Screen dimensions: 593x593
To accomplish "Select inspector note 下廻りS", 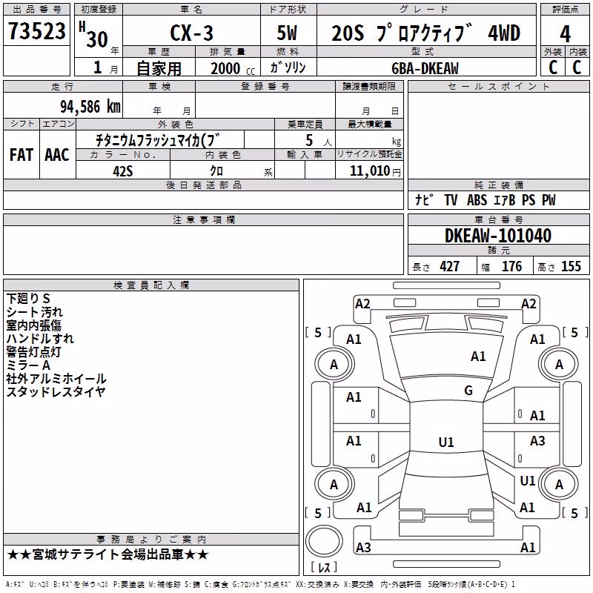I will [x=28, y=299].
